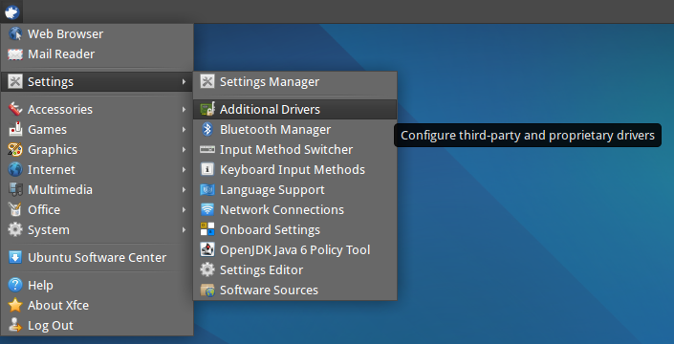Expand the System submenu arrow

pos(184,229)
